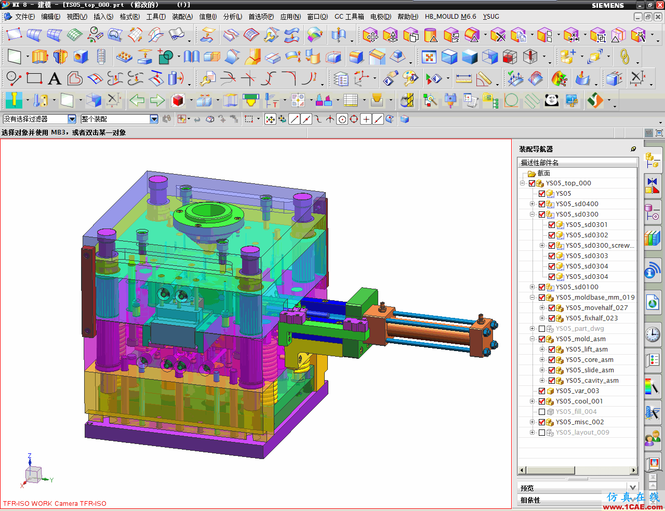
Task: Enable the YS05_part_dwg checkbox
Action: 542,329
